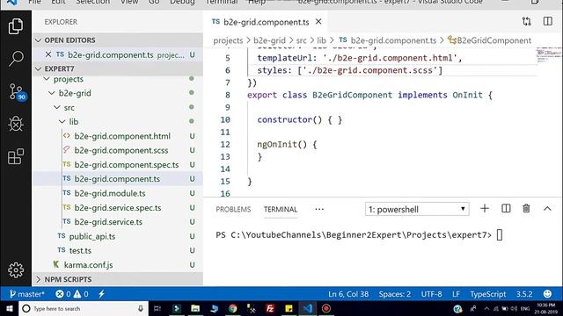Split the terminal panel
Screen dimensions: 563x316
point(506,209)
